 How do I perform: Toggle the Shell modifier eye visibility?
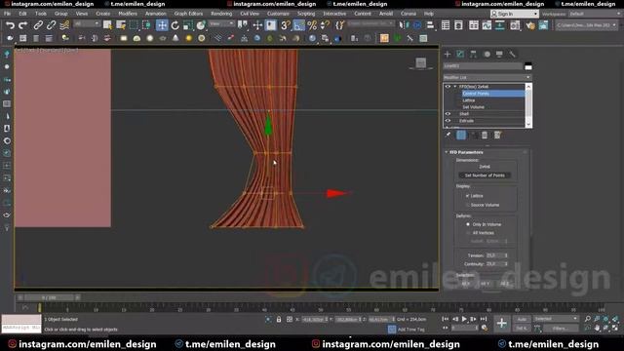(x=448, y=114)
